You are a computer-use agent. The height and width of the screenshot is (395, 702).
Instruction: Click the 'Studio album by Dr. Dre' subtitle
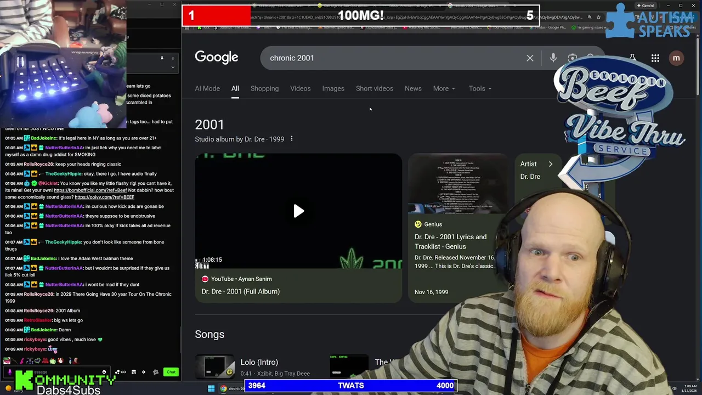coord(239,139)
